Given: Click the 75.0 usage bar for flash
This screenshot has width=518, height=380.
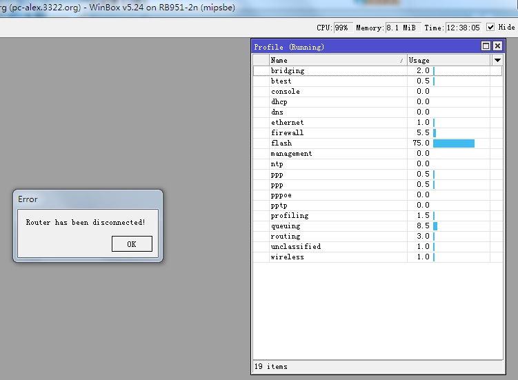Looking at the screenshot, I should coord(454,143).
